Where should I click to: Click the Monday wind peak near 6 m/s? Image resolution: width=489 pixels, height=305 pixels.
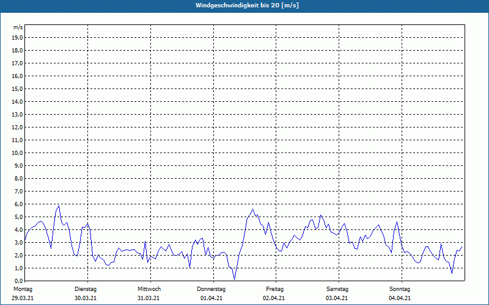pos(59,206)
